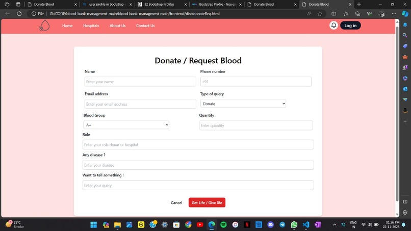Open Spotify from taskbar
Image resolution: width=411 pixels, height=231 pixels.
[223, 225]
